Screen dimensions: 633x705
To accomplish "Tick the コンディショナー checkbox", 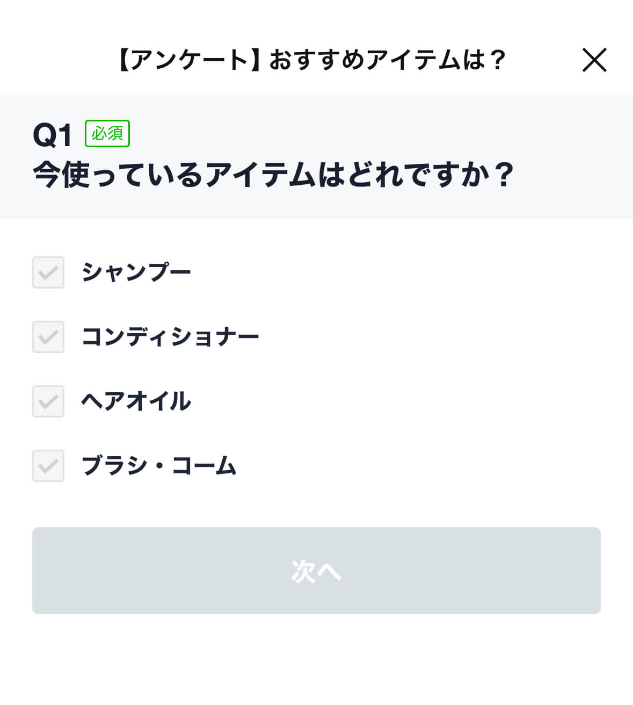I will click(x=48, y=337).
